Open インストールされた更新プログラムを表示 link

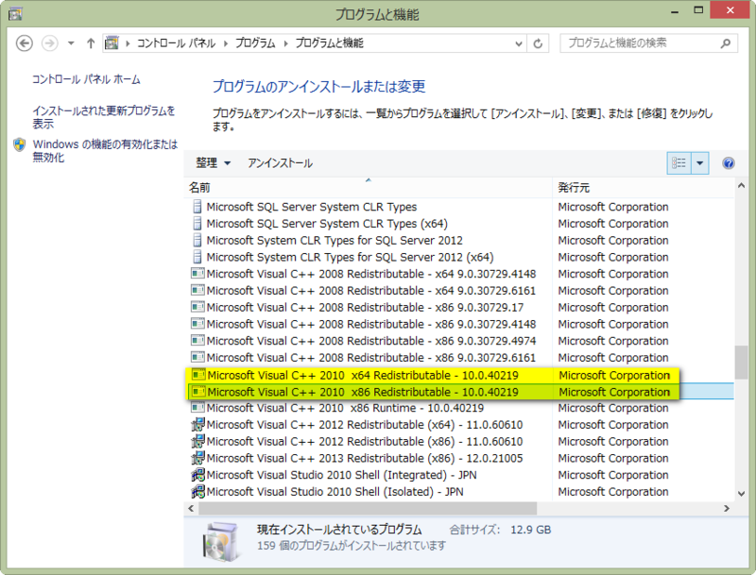(x=104, y=117)
